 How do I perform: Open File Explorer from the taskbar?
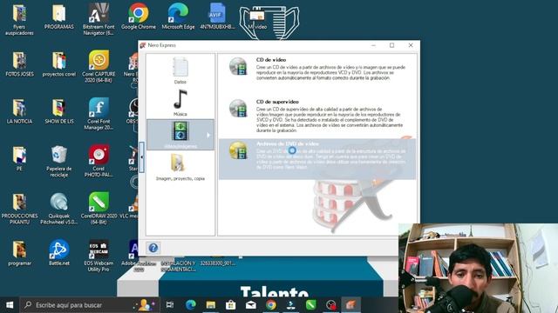coord(211,305)
